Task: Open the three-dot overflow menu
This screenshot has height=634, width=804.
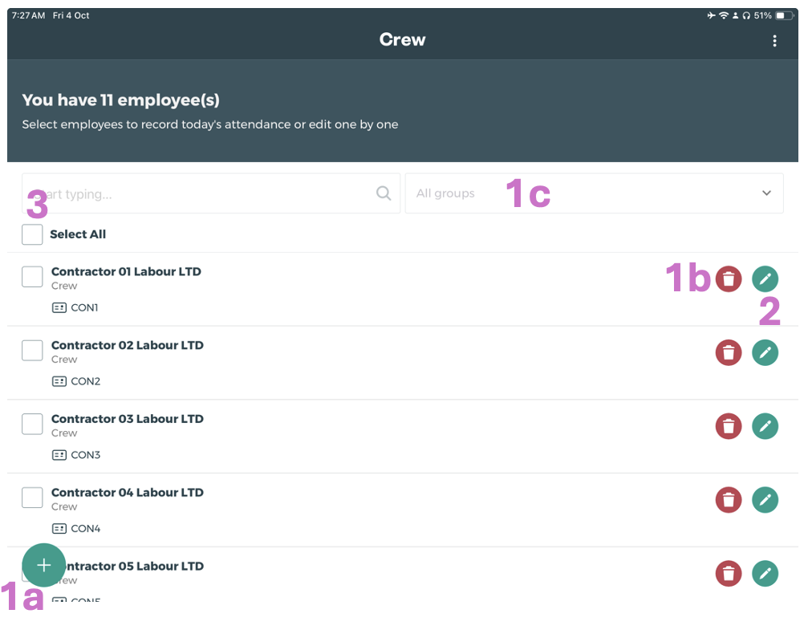Action: tap(774, 41)
